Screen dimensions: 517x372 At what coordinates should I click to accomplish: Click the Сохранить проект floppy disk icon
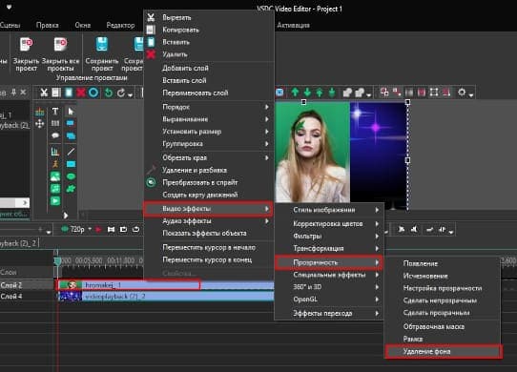(102, 45)
